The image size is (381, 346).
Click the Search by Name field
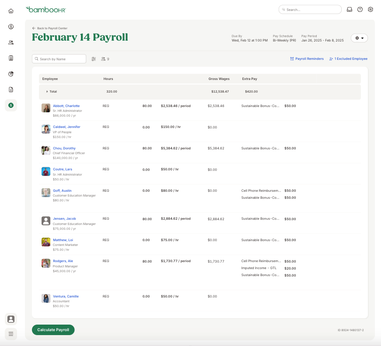pyautogui.click(x=59, y=59)
